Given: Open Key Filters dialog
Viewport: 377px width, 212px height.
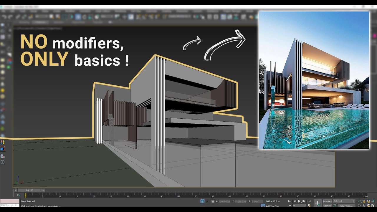Looking at the screenshot, I should pos(346,206).
